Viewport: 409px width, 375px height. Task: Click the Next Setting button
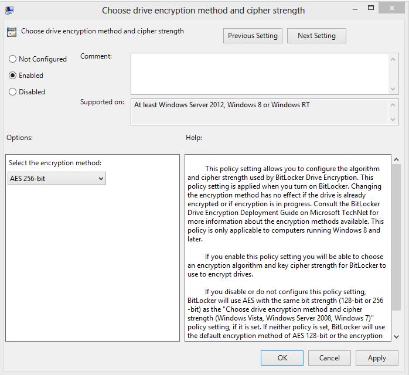316,36
